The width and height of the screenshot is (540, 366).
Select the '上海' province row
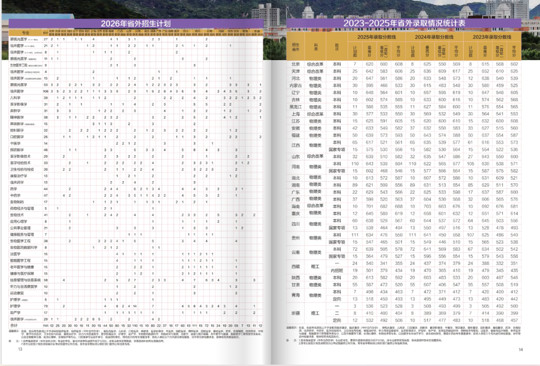pyautogui.click(x=295, y=114)
